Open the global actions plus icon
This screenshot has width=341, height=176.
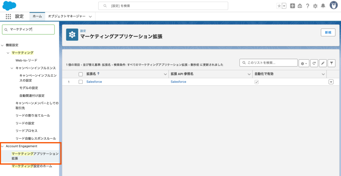tap(292, 6)
